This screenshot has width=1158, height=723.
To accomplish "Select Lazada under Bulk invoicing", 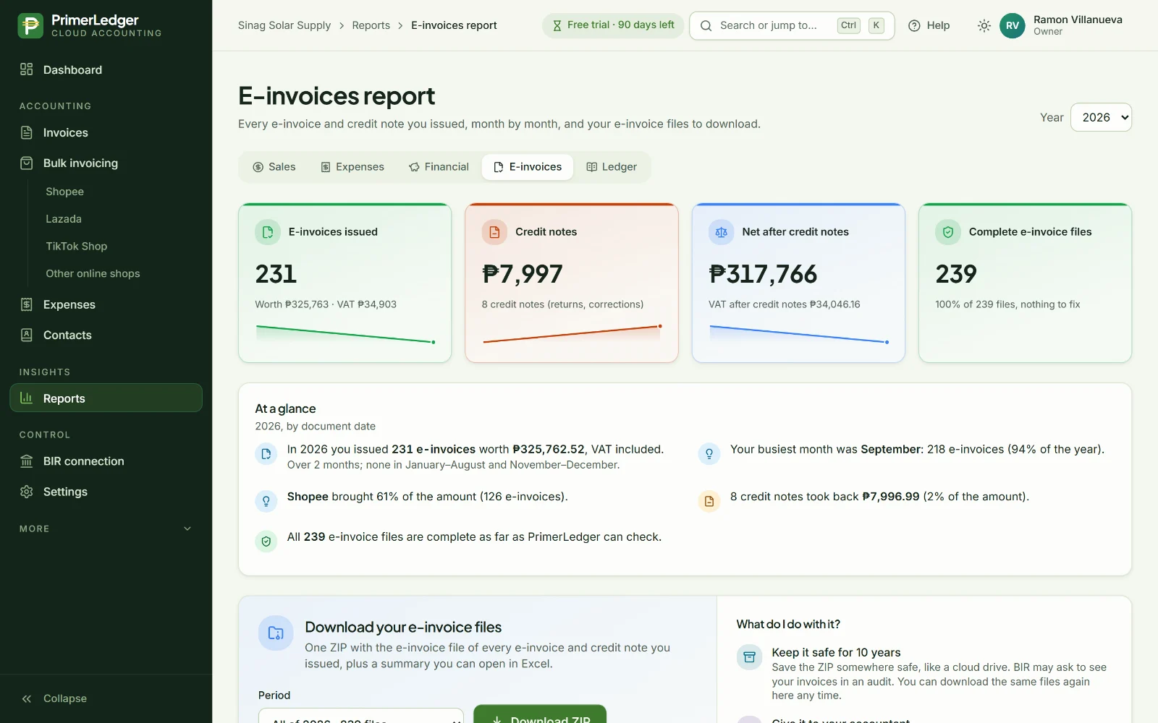I will (64, 219).
